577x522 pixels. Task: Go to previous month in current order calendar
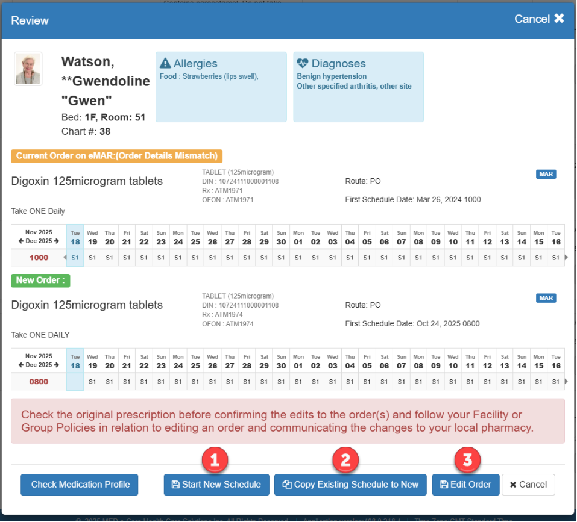(21, 241)
